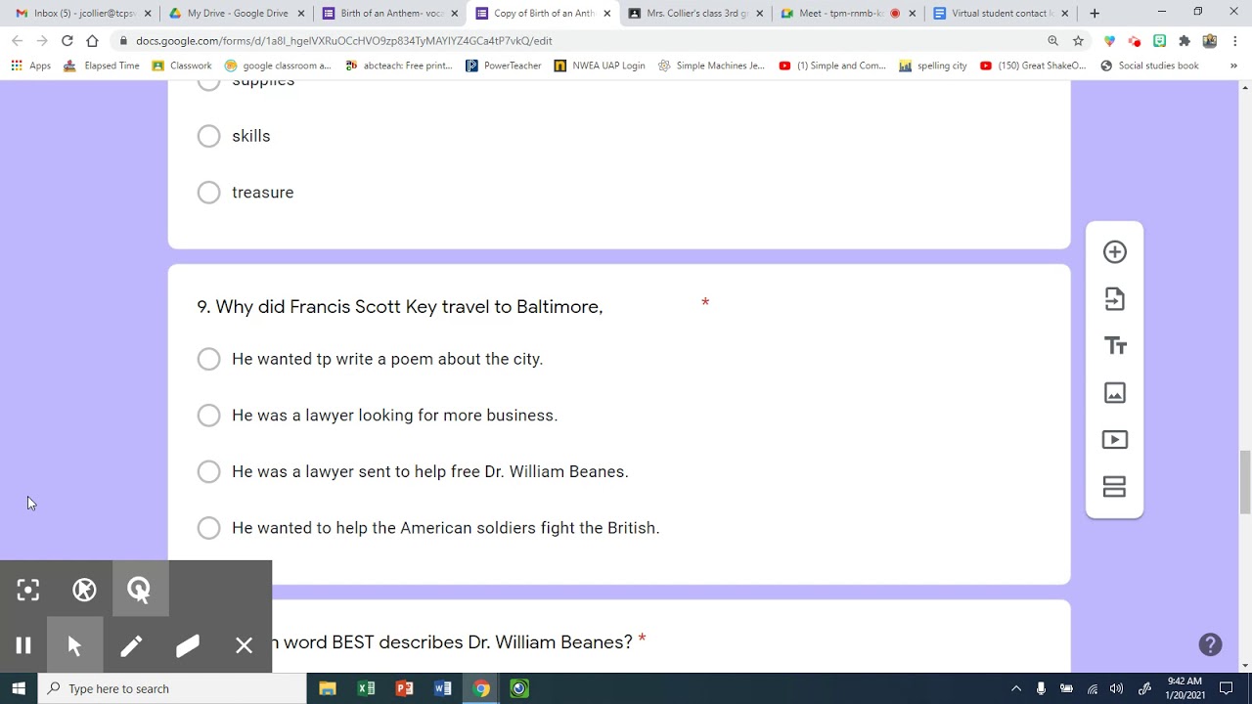Image resolution: width=1252 pixels, height=704 pixels.
Task: Select the cursor pointer tool in recorder
Action: [x=74, y=645]
